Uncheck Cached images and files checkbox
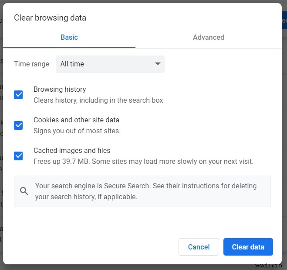This screenshot has width=287, height=270. pos(18,156)
